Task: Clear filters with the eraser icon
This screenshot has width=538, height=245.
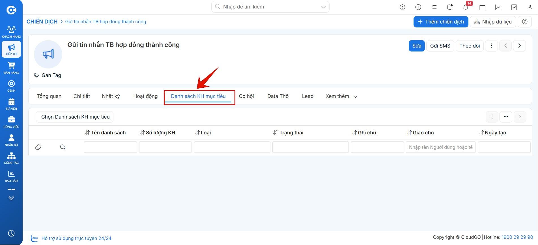Action: click(38, 147)
